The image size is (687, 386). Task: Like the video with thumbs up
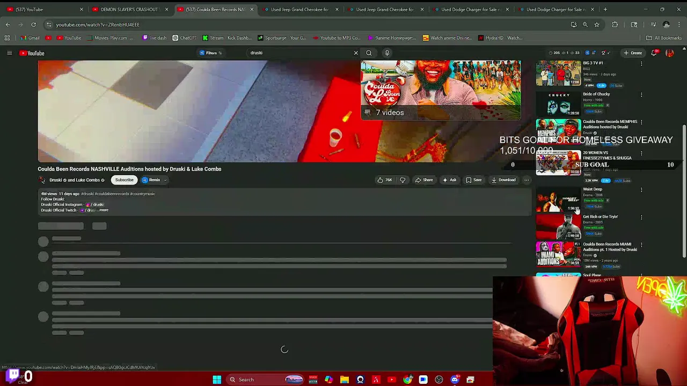click(x=385, y=180)
